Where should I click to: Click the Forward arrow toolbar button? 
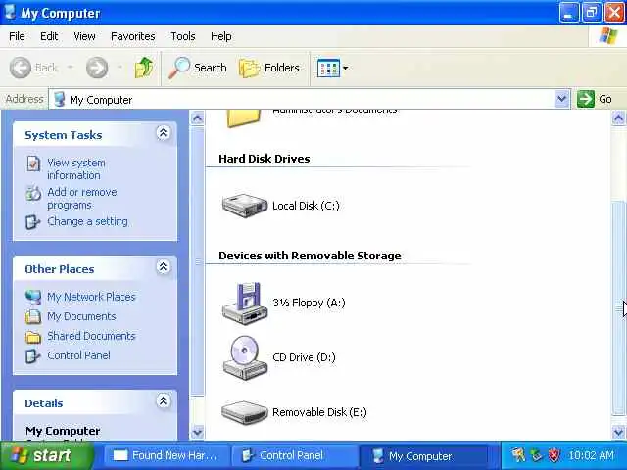click(97, 68)
